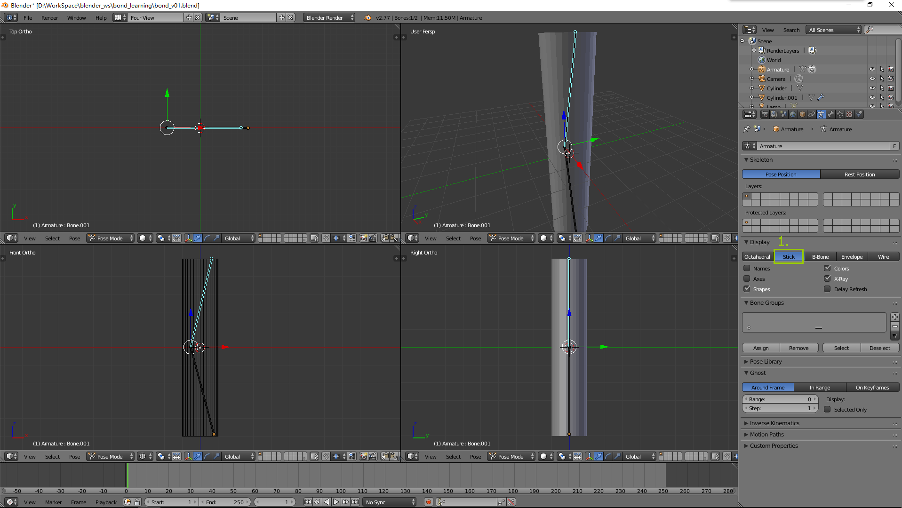Image resolution: width=902 pixels, height=508 pixels.
Task: Click the Object properties cube icon
Action: pyautogui.click(x=802, y=114)
